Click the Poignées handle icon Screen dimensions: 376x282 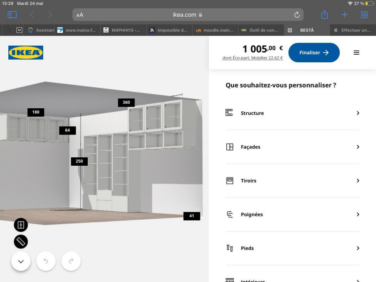[229, 214]
